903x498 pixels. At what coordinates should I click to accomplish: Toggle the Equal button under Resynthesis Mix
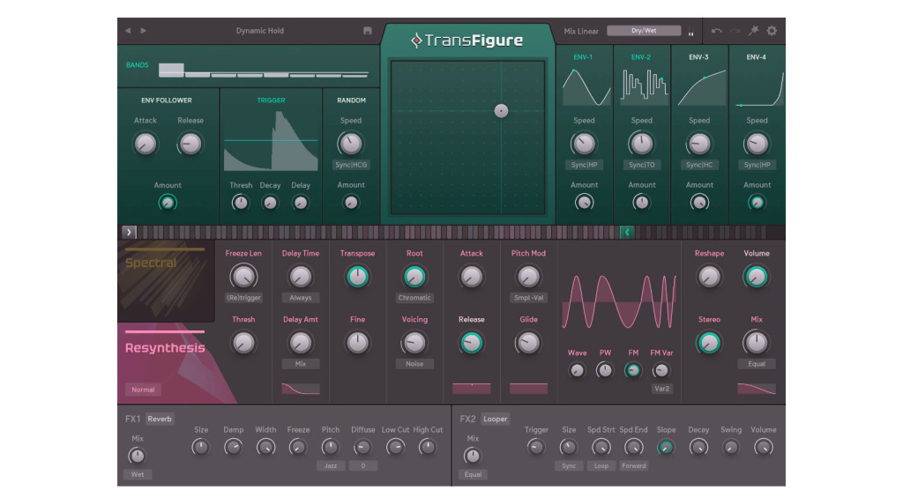757,364
